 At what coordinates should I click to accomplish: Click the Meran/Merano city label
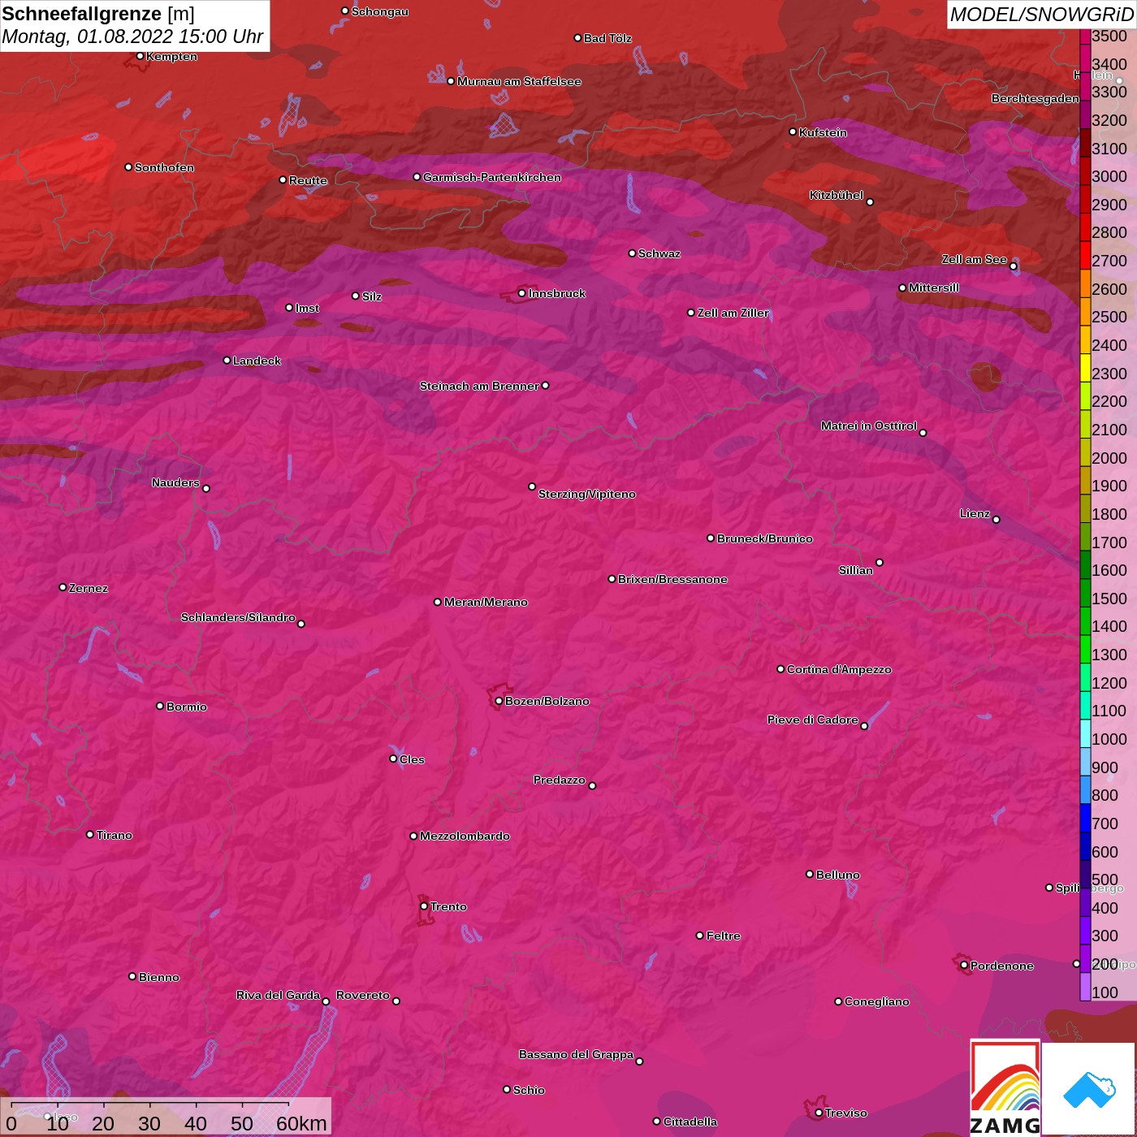[x=486, y=602]
